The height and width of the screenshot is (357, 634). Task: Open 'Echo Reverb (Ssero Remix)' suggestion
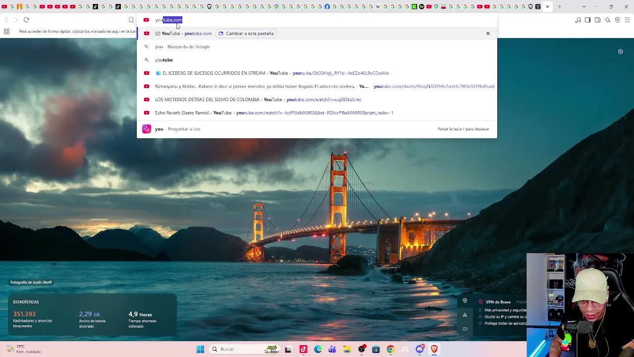click(317, 113)
